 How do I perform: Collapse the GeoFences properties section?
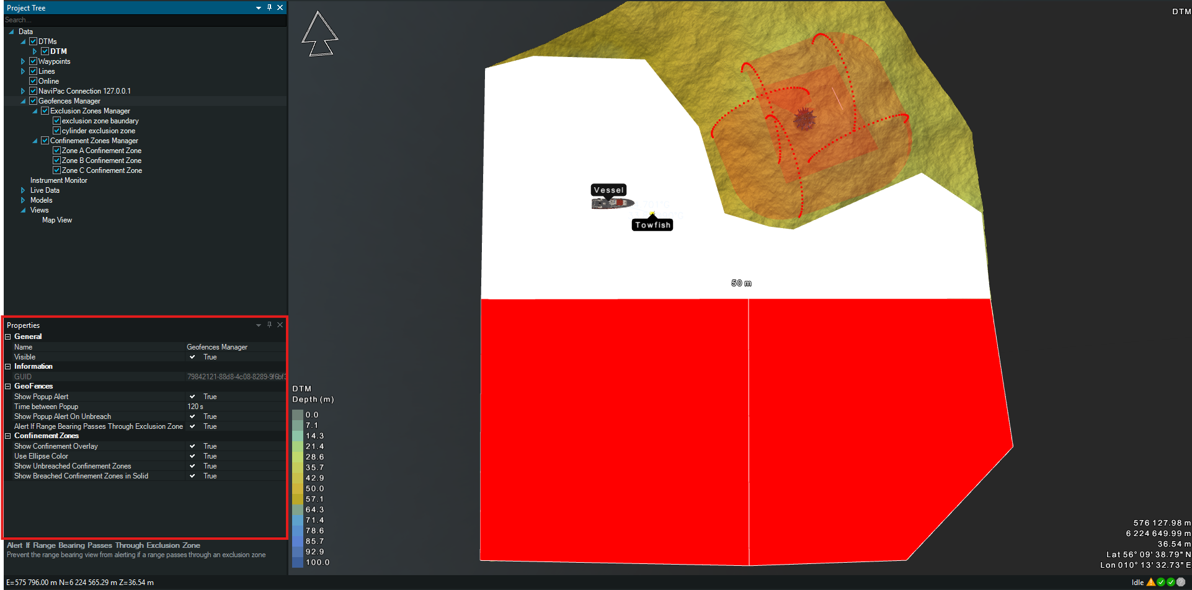pyautogui.click(x=8, y=386)
